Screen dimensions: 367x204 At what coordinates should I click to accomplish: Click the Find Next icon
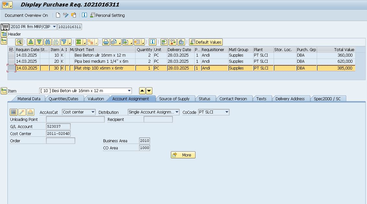click(x=56, y=42)
